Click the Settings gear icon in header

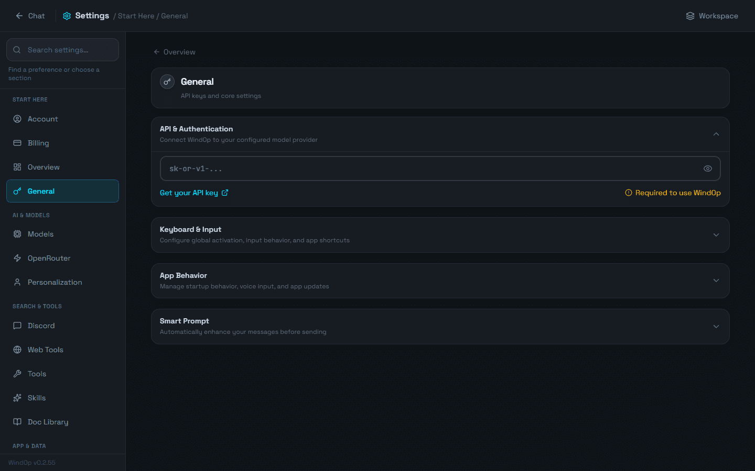pos(67,16)
